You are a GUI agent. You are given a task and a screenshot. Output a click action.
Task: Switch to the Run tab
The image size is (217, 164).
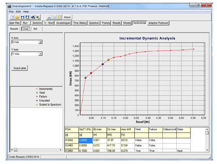26,23
